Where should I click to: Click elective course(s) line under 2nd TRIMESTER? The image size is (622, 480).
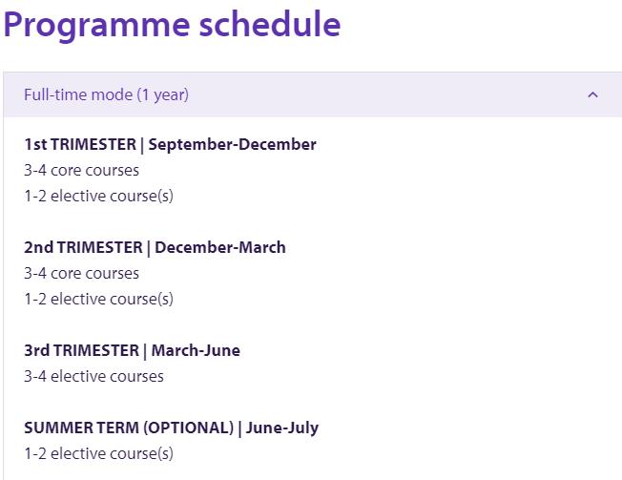[98, 300]
